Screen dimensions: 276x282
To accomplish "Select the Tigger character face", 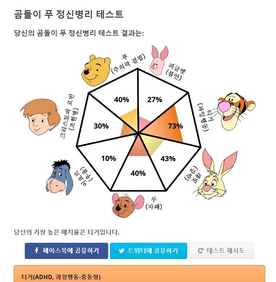I will pos(236,112).
